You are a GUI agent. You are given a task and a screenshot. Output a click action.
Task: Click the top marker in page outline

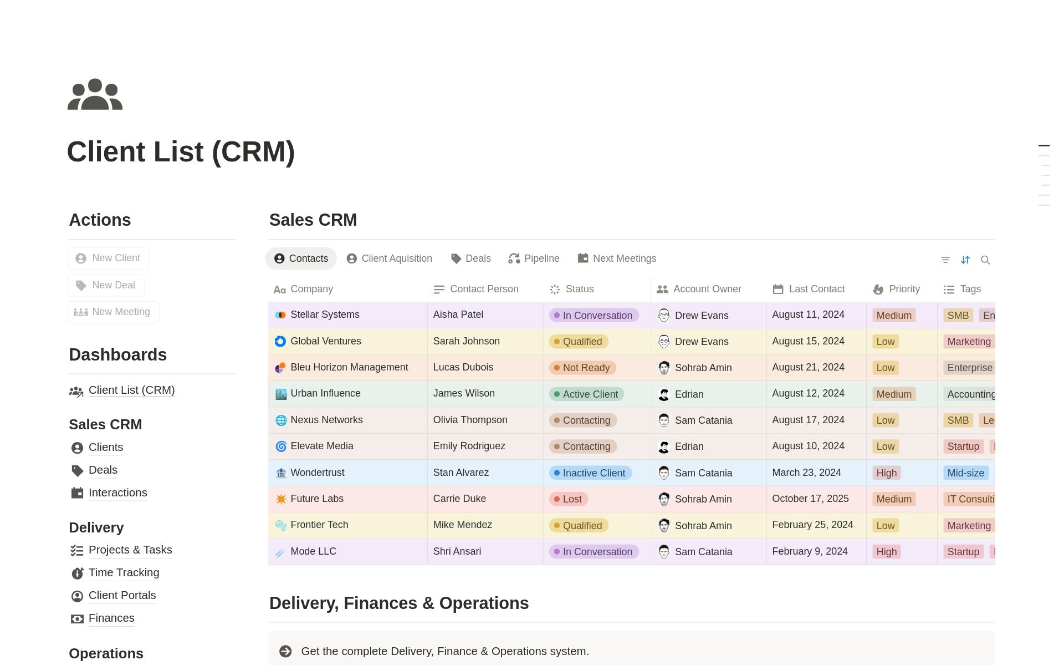(1044, 145)
